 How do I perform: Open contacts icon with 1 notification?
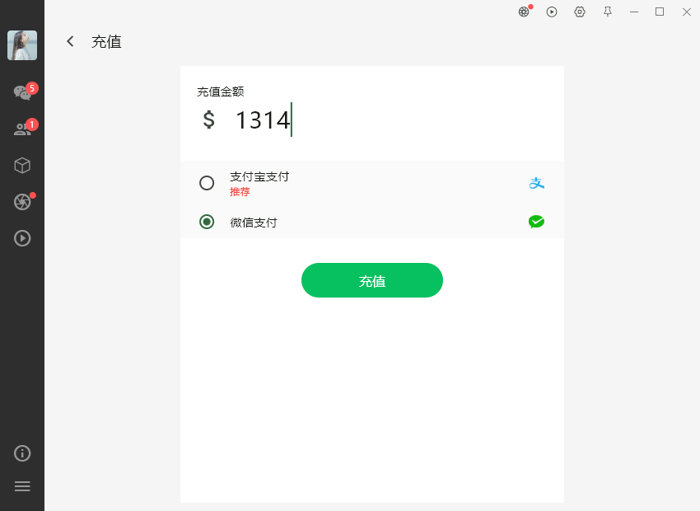coord(22,129)
